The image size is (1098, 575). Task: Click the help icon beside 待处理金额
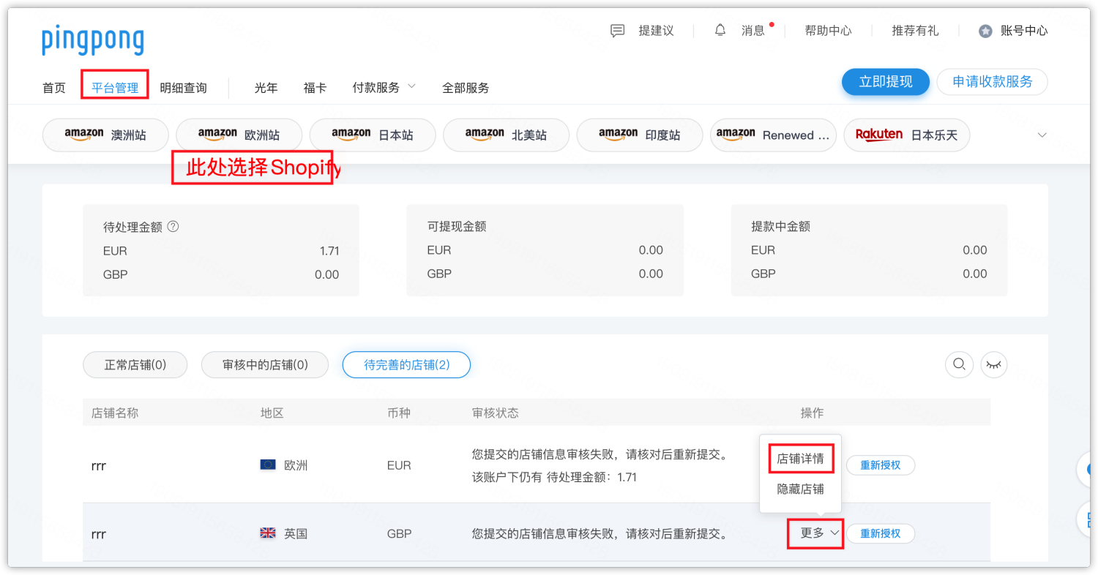pos(173,227)
